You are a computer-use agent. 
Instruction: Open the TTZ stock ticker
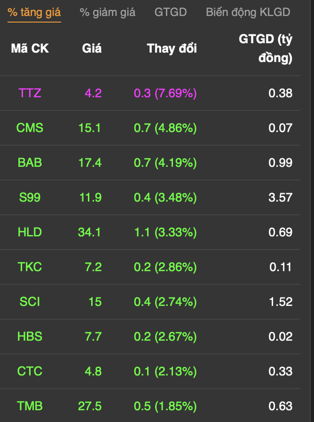30,93
